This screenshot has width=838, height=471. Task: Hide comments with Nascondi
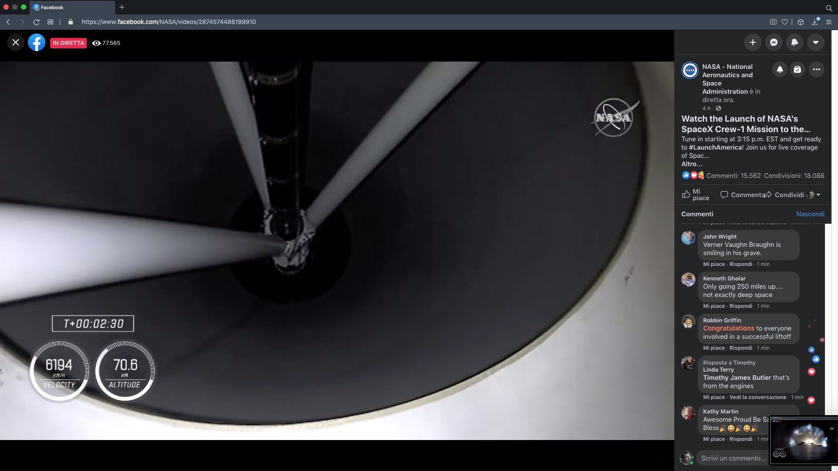click(810, 214)
